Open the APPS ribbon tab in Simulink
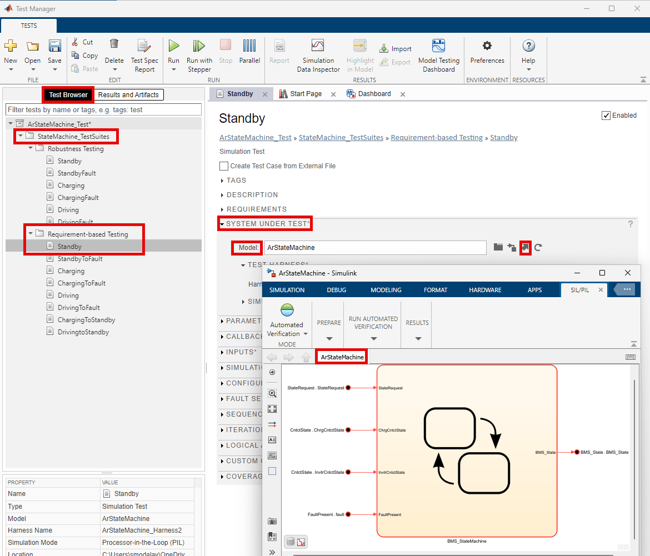 click(x=534, y=289)
